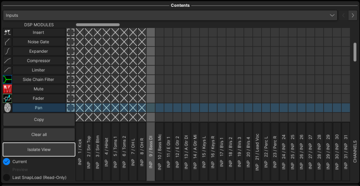This screenshot has height=186, width=360.
Task: Toggle the select-all box in Insert row
Action: pos(71,32)
